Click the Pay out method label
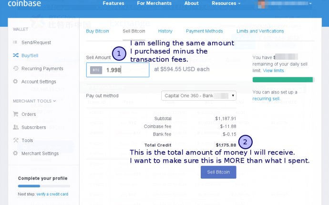This screenshot has height=205, width=329. tap(102, 96)
